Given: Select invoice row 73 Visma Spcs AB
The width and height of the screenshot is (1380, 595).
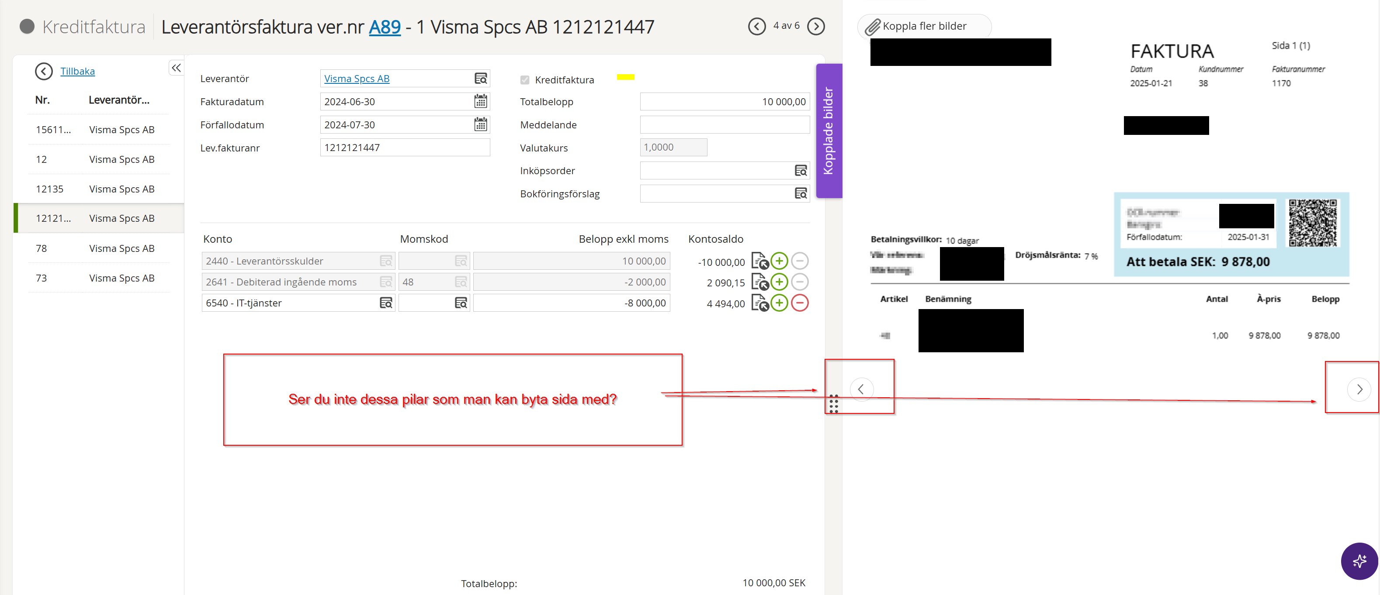Looking at the screenshot, I should coord(99,278).
